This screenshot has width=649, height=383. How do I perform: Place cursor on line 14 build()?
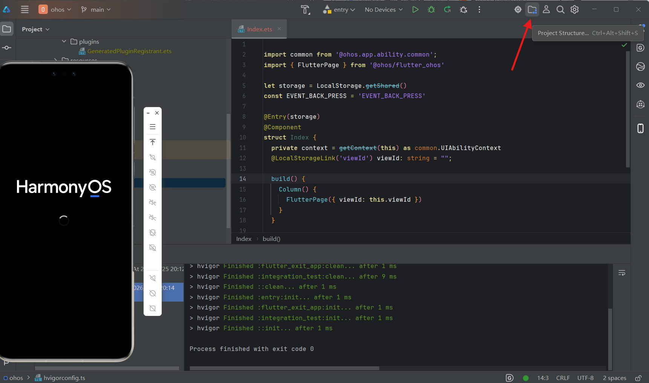pos(288,179)
